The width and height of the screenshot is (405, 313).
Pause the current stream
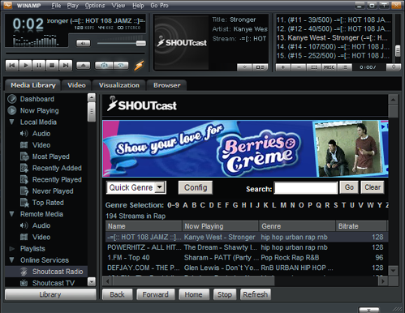click(39, 66)
